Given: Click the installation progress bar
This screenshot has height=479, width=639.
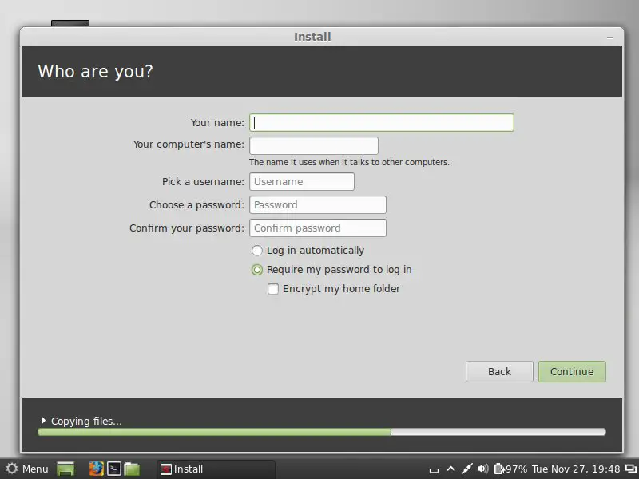Looking at the screenshot, I should click(x=322, y=432).
